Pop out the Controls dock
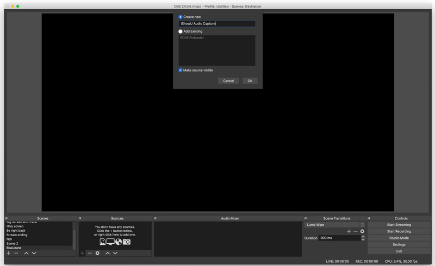This screenshot has width=435, height=266. pyautogui.click(x=369, y=218)
